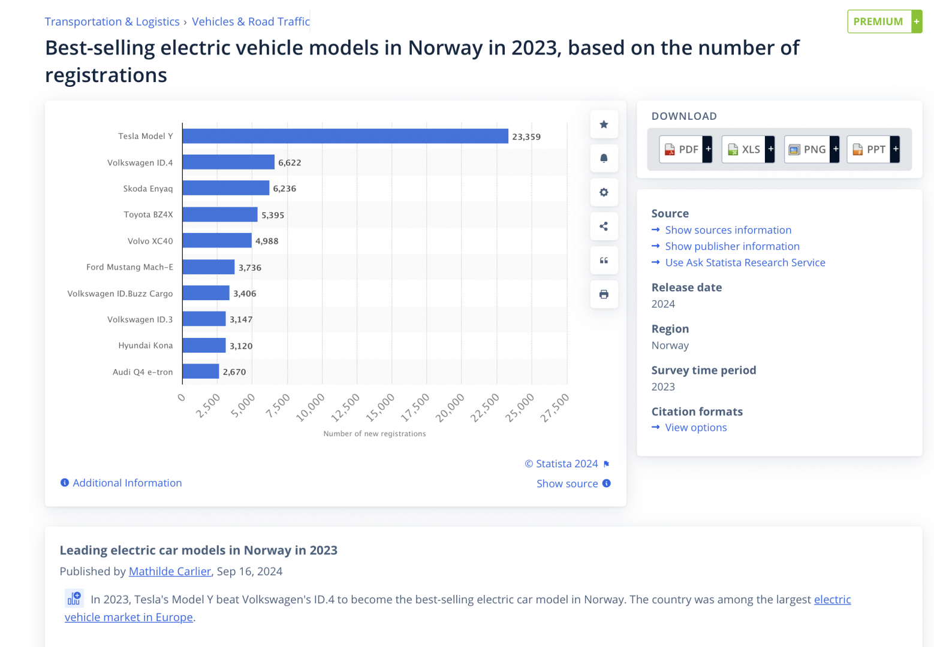Download the statistic as PDF
934x647 pixels.
click(686, 149)
